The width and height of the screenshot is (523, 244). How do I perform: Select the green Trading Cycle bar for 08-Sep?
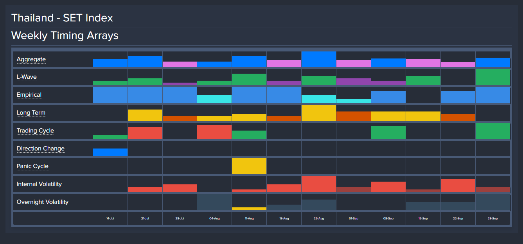point(388,133)
